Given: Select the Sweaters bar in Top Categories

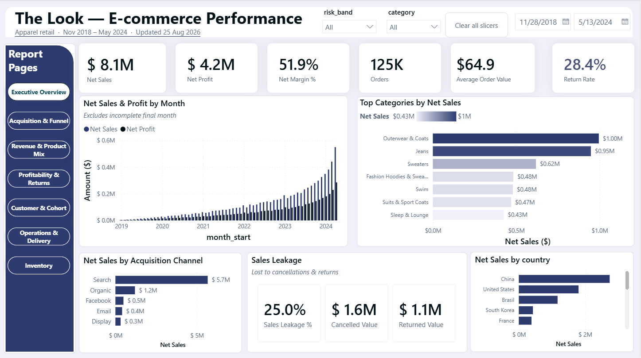Looking at the screenshot, I should [484, 164].
